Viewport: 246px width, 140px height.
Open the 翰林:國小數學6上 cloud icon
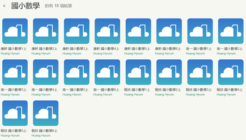(x=46, y=113)
